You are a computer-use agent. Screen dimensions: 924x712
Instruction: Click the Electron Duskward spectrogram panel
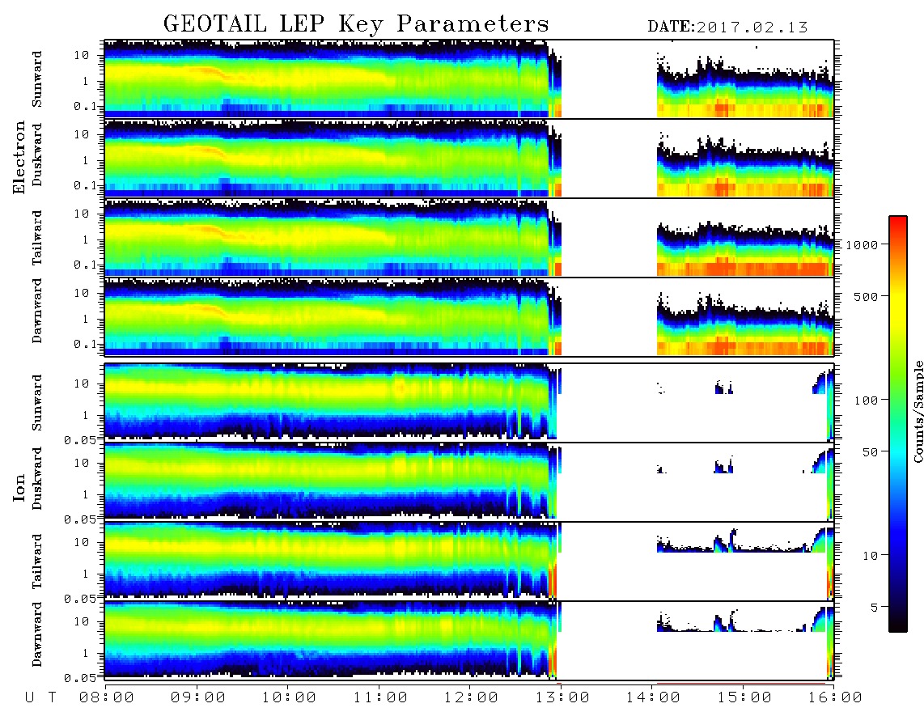tap(469, 158)
